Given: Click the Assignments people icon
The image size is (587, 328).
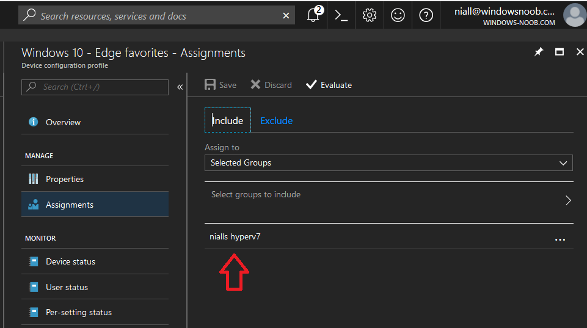Looking at the screenshot, I should [34, 205].
